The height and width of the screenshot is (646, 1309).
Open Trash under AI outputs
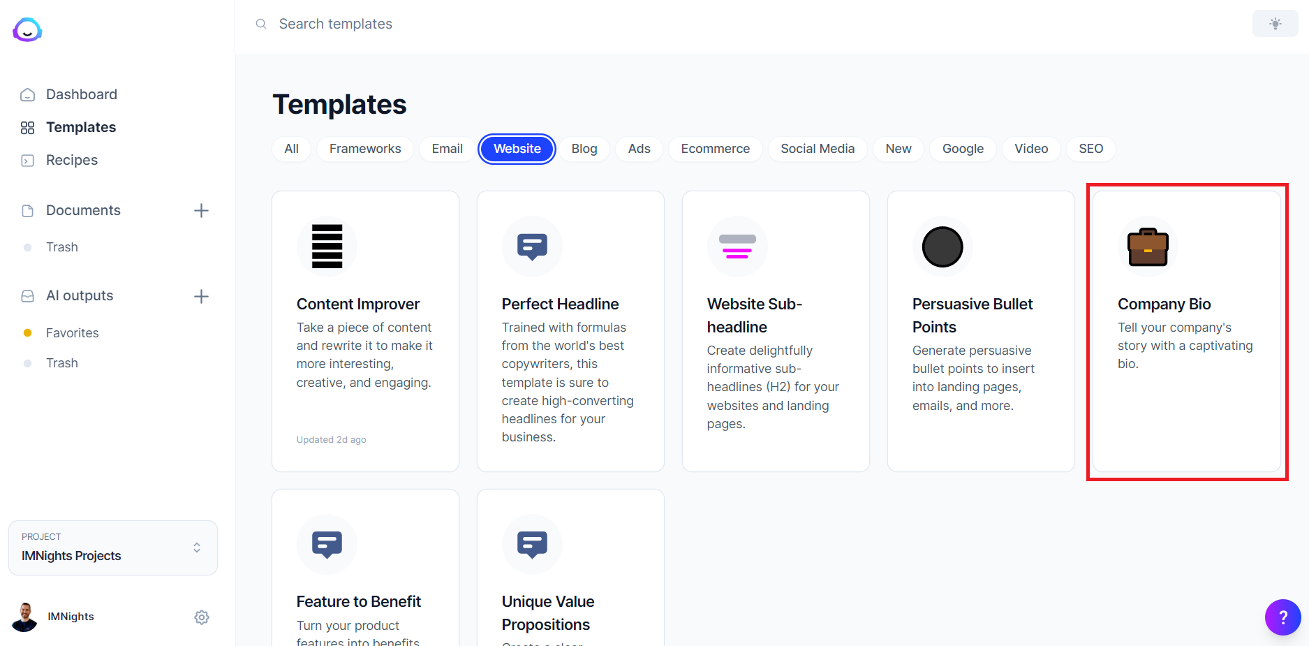[62, 363]
